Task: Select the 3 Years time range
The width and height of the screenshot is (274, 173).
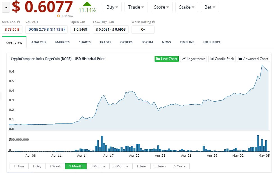Action: [160, 166]
